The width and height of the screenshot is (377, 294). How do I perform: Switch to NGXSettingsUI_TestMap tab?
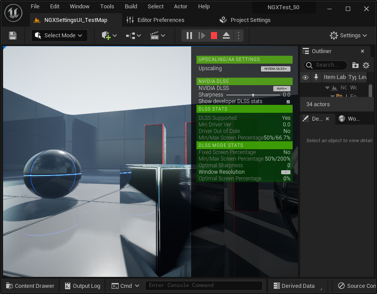(75, 20)
